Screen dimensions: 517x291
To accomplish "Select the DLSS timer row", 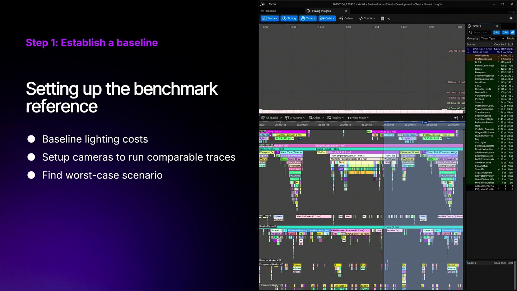I will coord(491,62).
